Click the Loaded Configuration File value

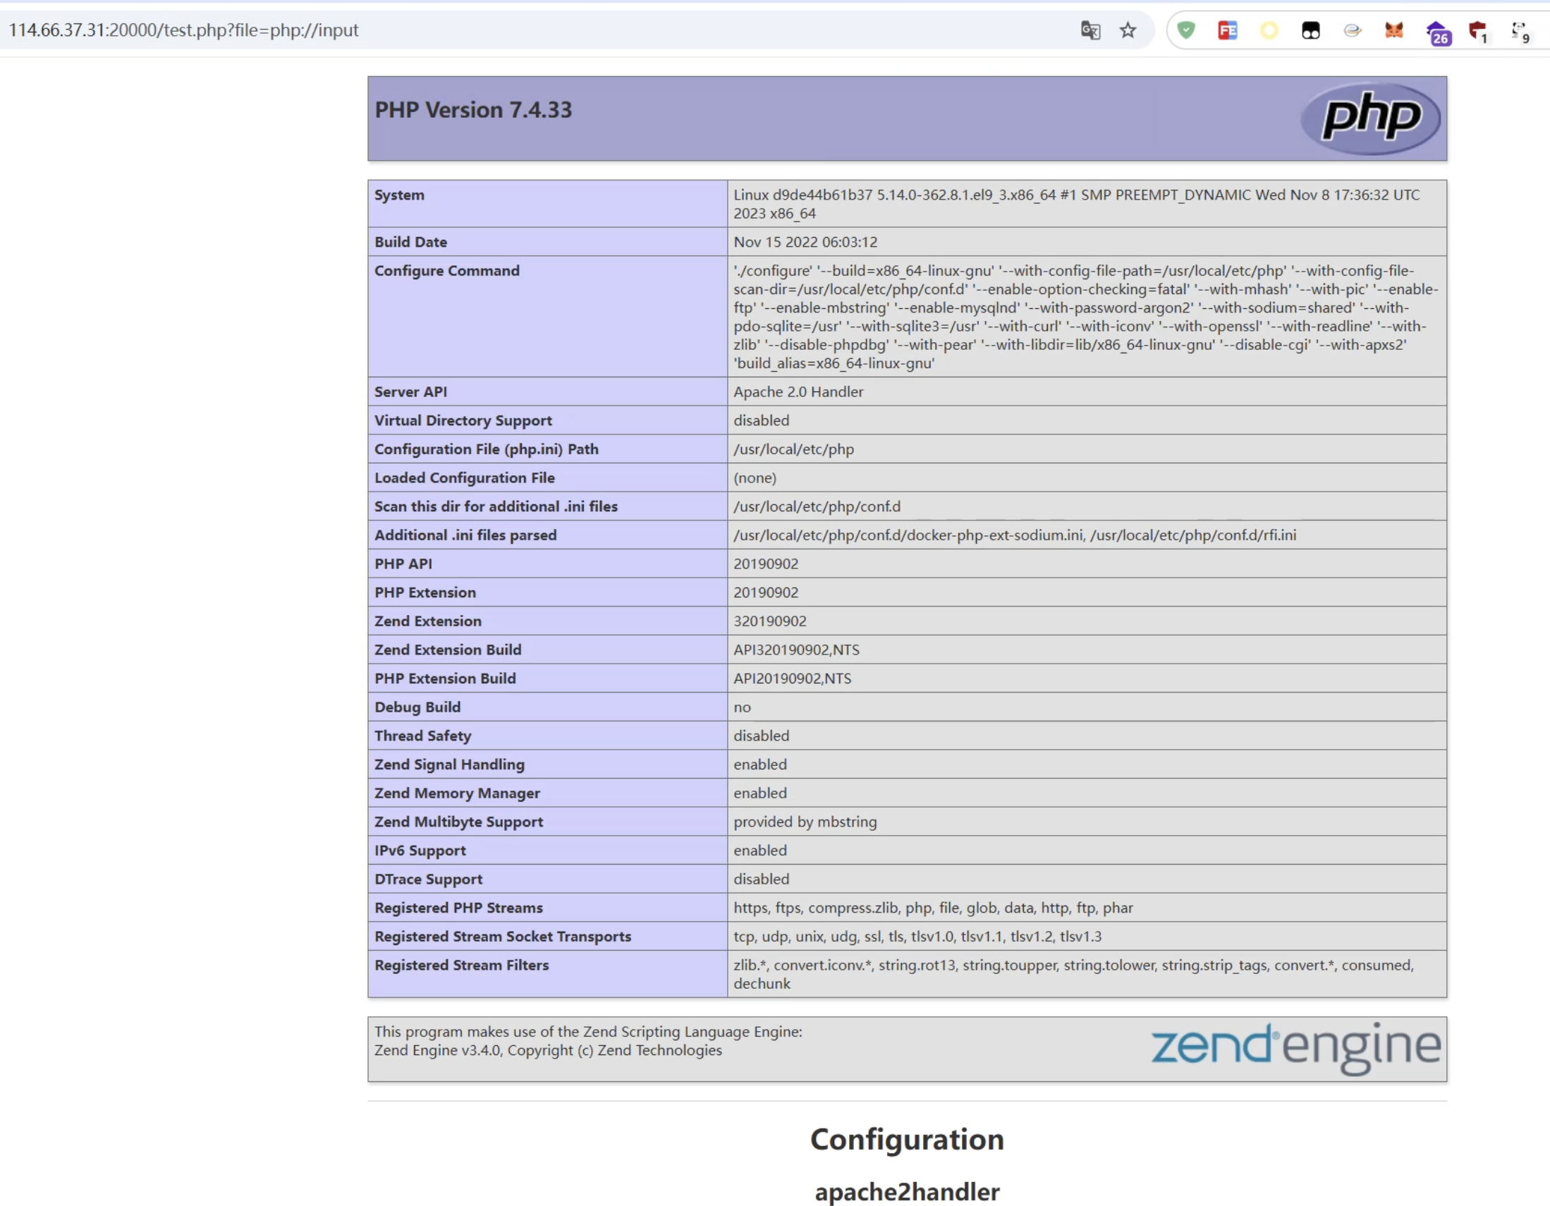[x=755, y=477]
